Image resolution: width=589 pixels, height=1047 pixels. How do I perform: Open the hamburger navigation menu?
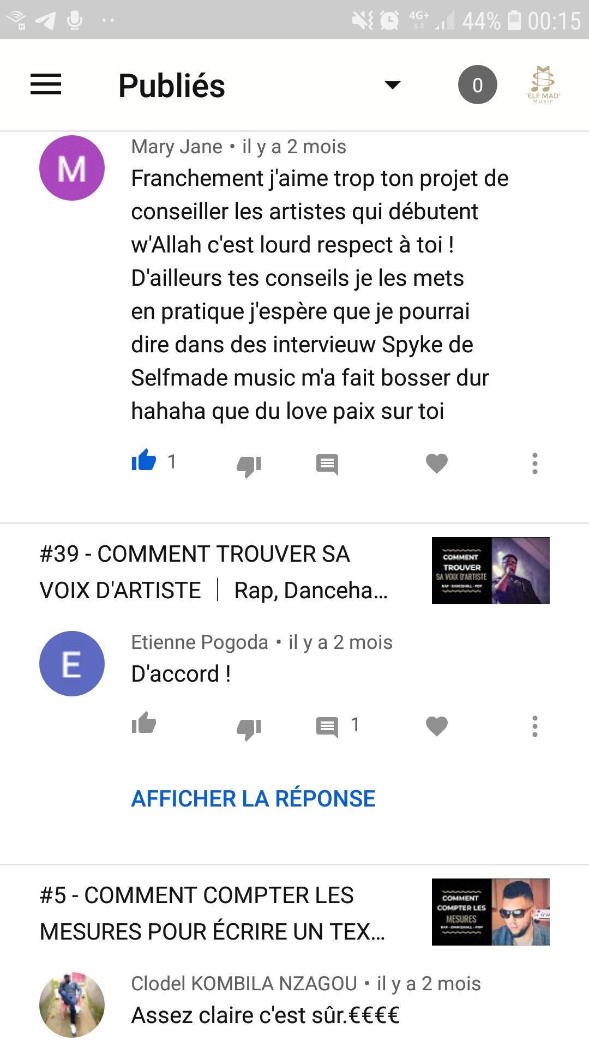pyautogui.click(x=46, y=85)
